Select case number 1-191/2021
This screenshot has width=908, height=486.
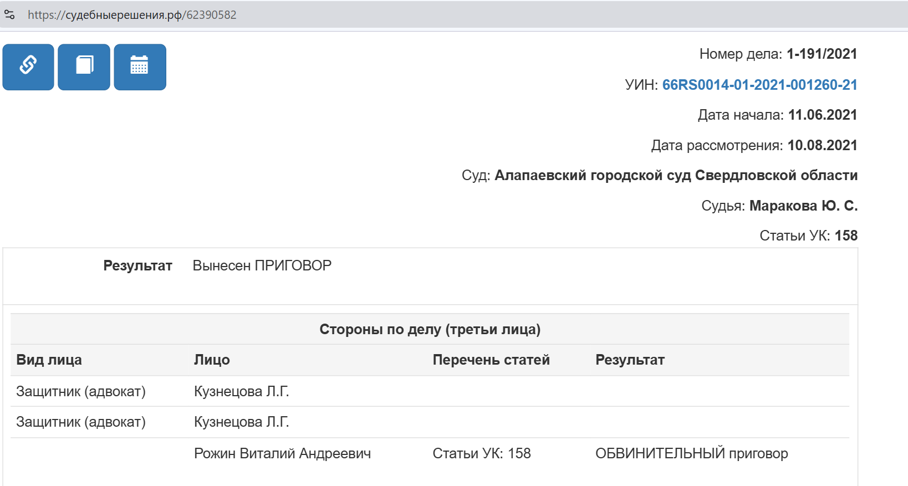[x=822, y=54]
